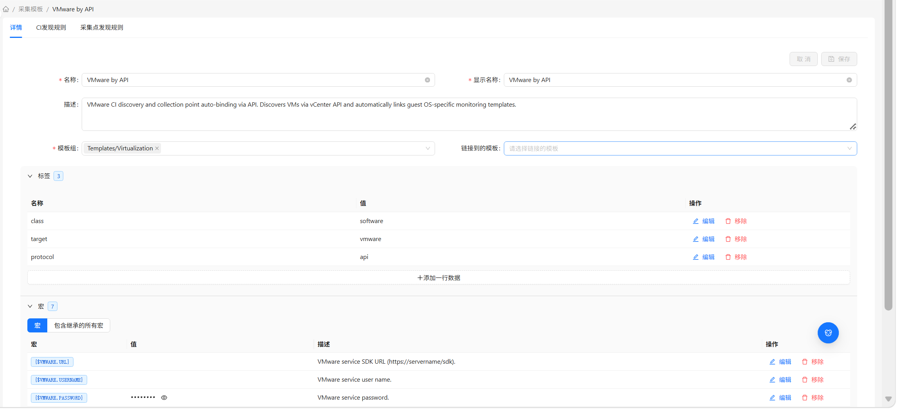
Task: Go to home via breadcrumb house icon
Action: 6,9
